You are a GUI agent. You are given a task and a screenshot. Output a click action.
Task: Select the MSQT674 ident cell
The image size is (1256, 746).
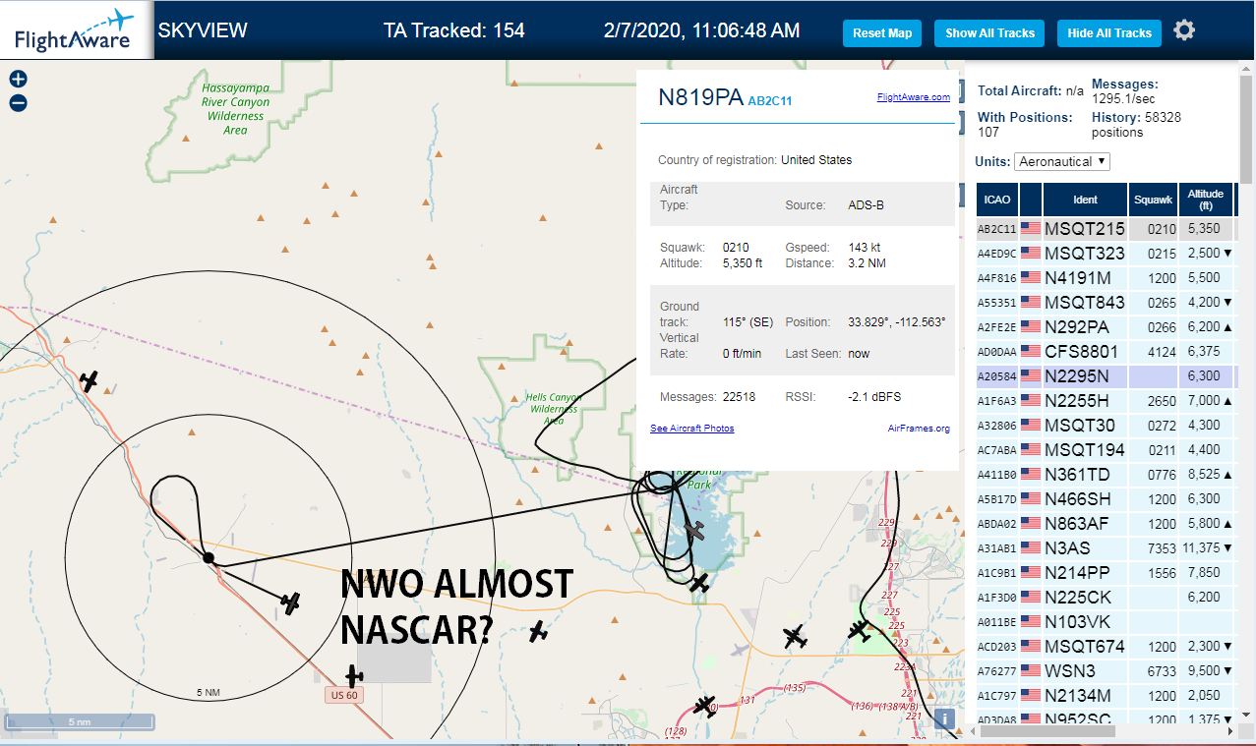(x=1085, y=646)
